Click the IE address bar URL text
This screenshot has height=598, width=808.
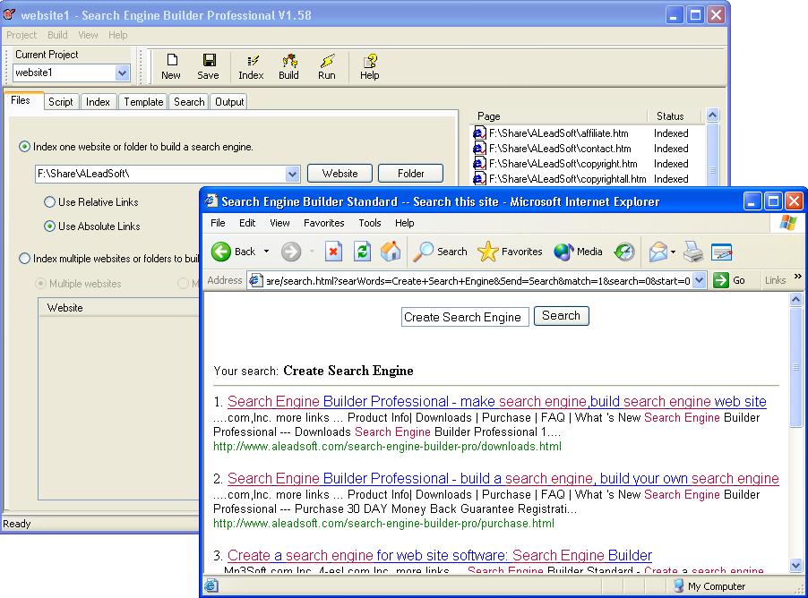click(x=477, y=281)
